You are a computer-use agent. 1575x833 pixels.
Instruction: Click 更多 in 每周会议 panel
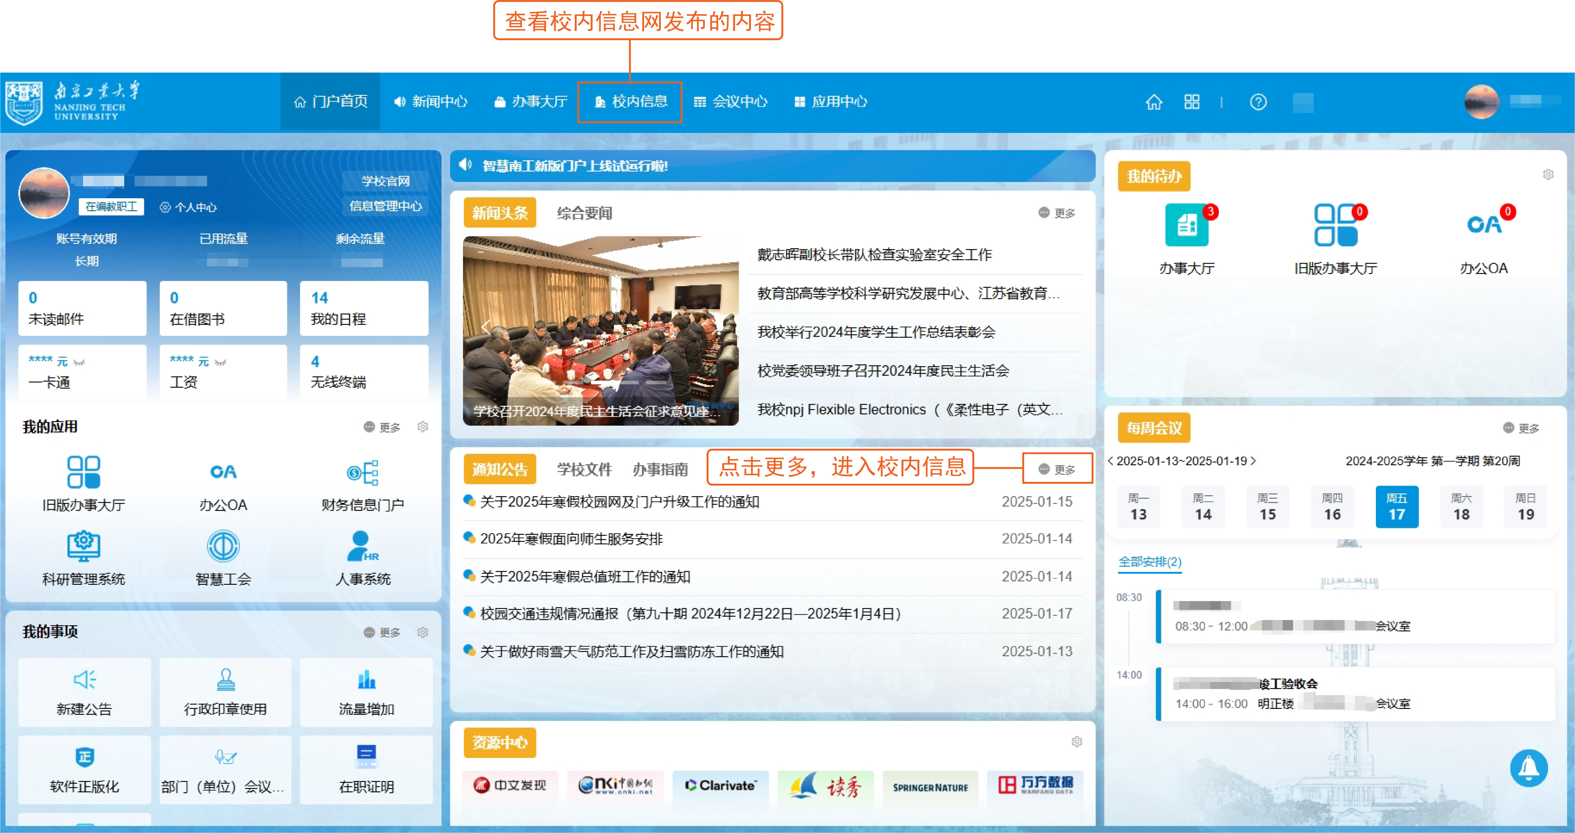pyautogui.click(x=1521, y=428)
